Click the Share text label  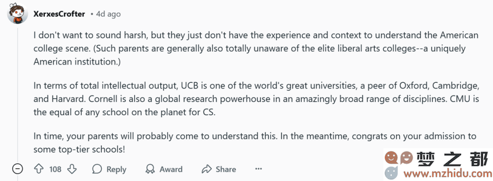pos(226,170)
